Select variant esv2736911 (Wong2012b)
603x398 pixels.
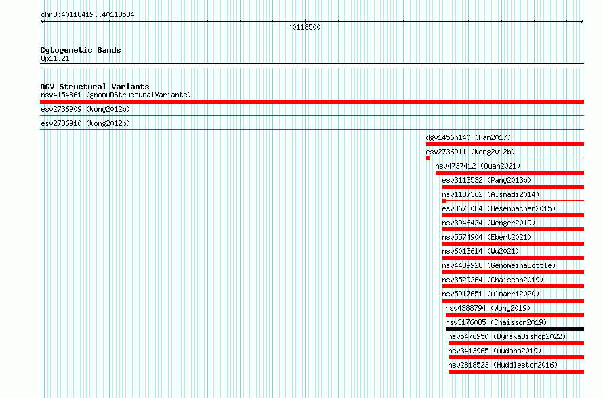coord(470,152)
